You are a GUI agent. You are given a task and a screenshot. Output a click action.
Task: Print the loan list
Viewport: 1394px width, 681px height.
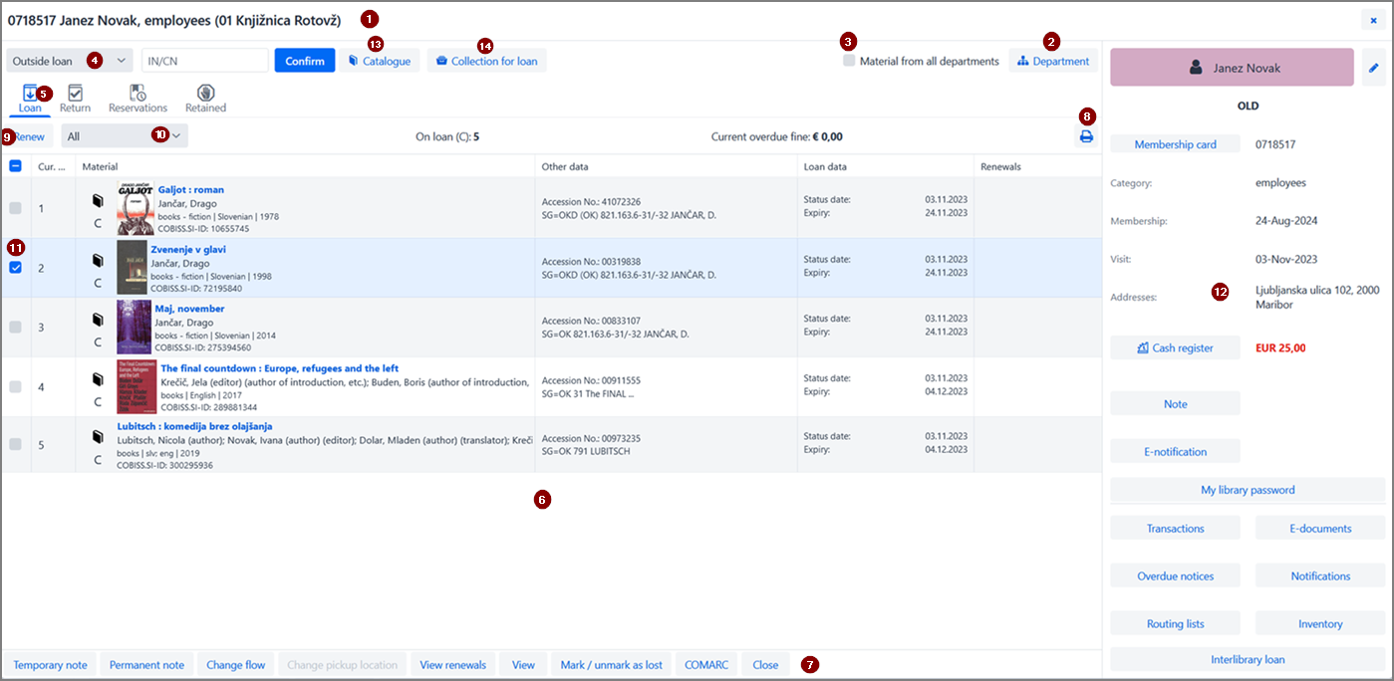(x=1085, y=136)
